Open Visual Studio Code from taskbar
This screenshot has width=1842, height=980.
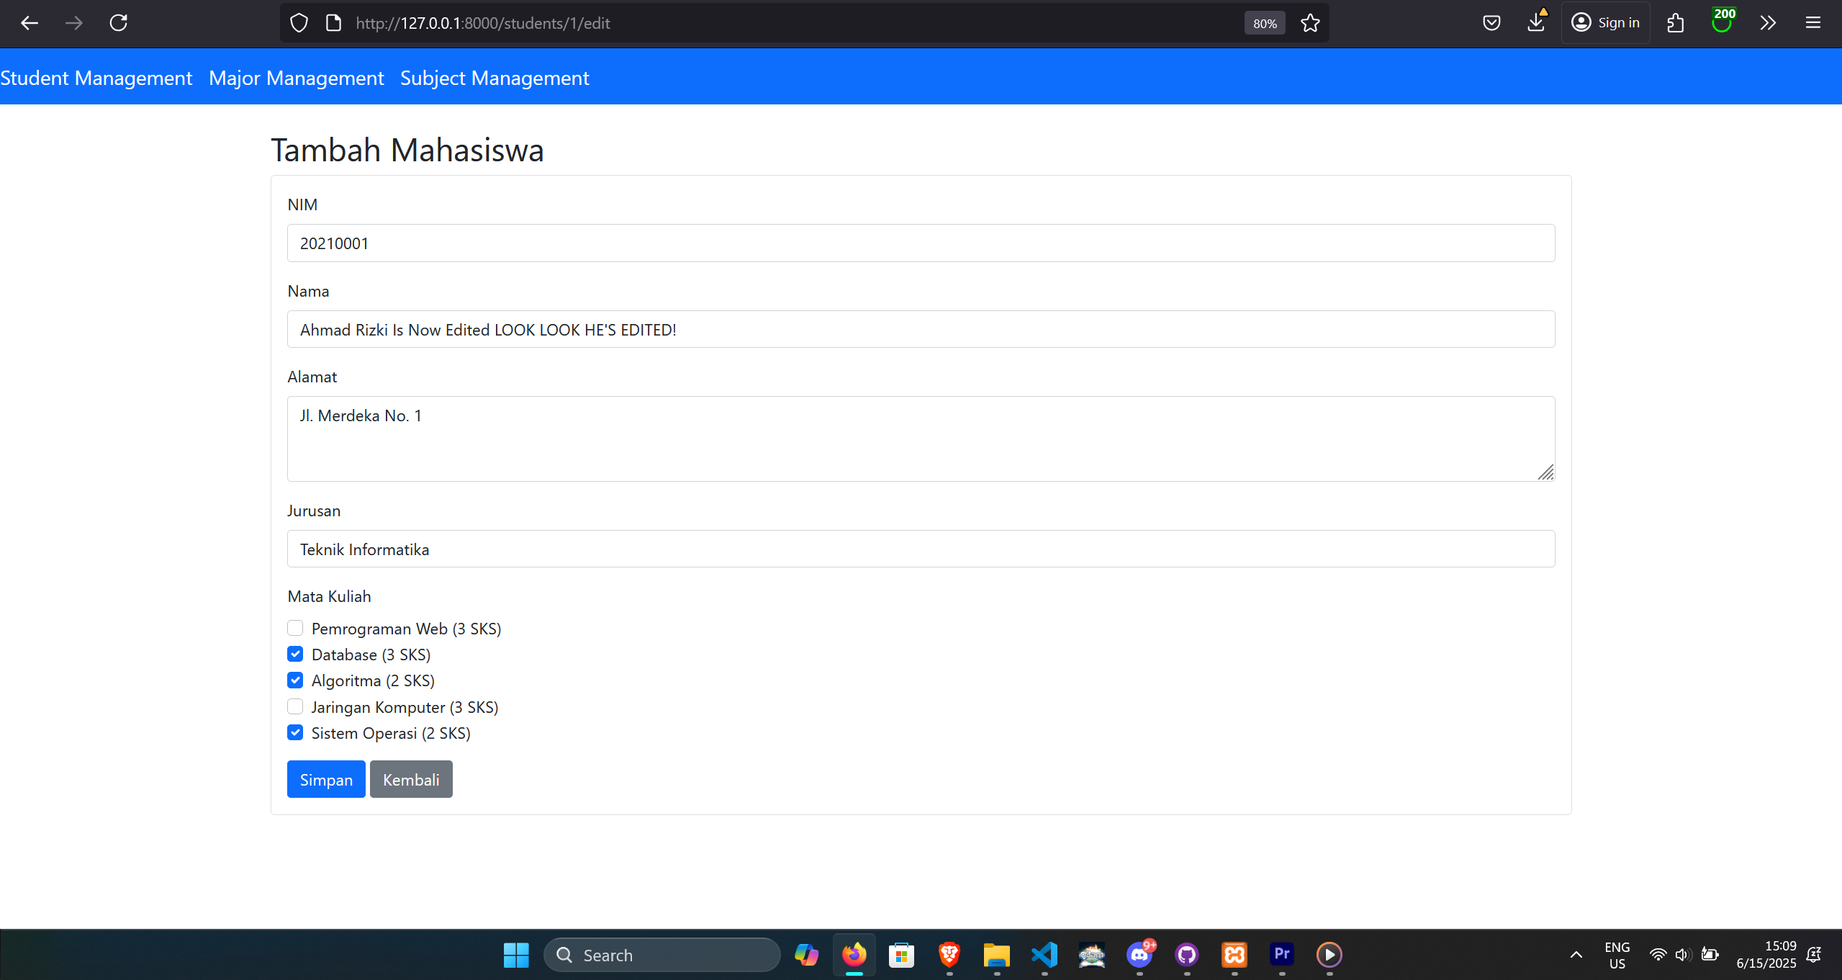(x=1044, y=955)
